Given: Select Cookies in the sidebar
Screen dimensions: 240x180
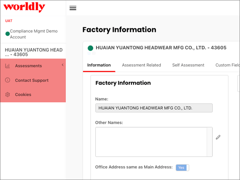Looking at the screenshot, I should click(33, 95).
